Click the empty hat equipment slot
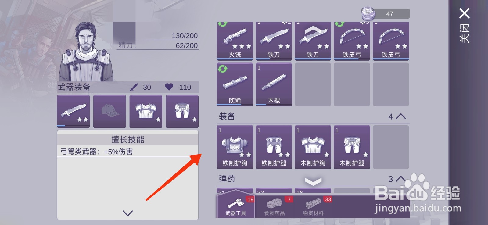The image size is (488, 225). 109,111
